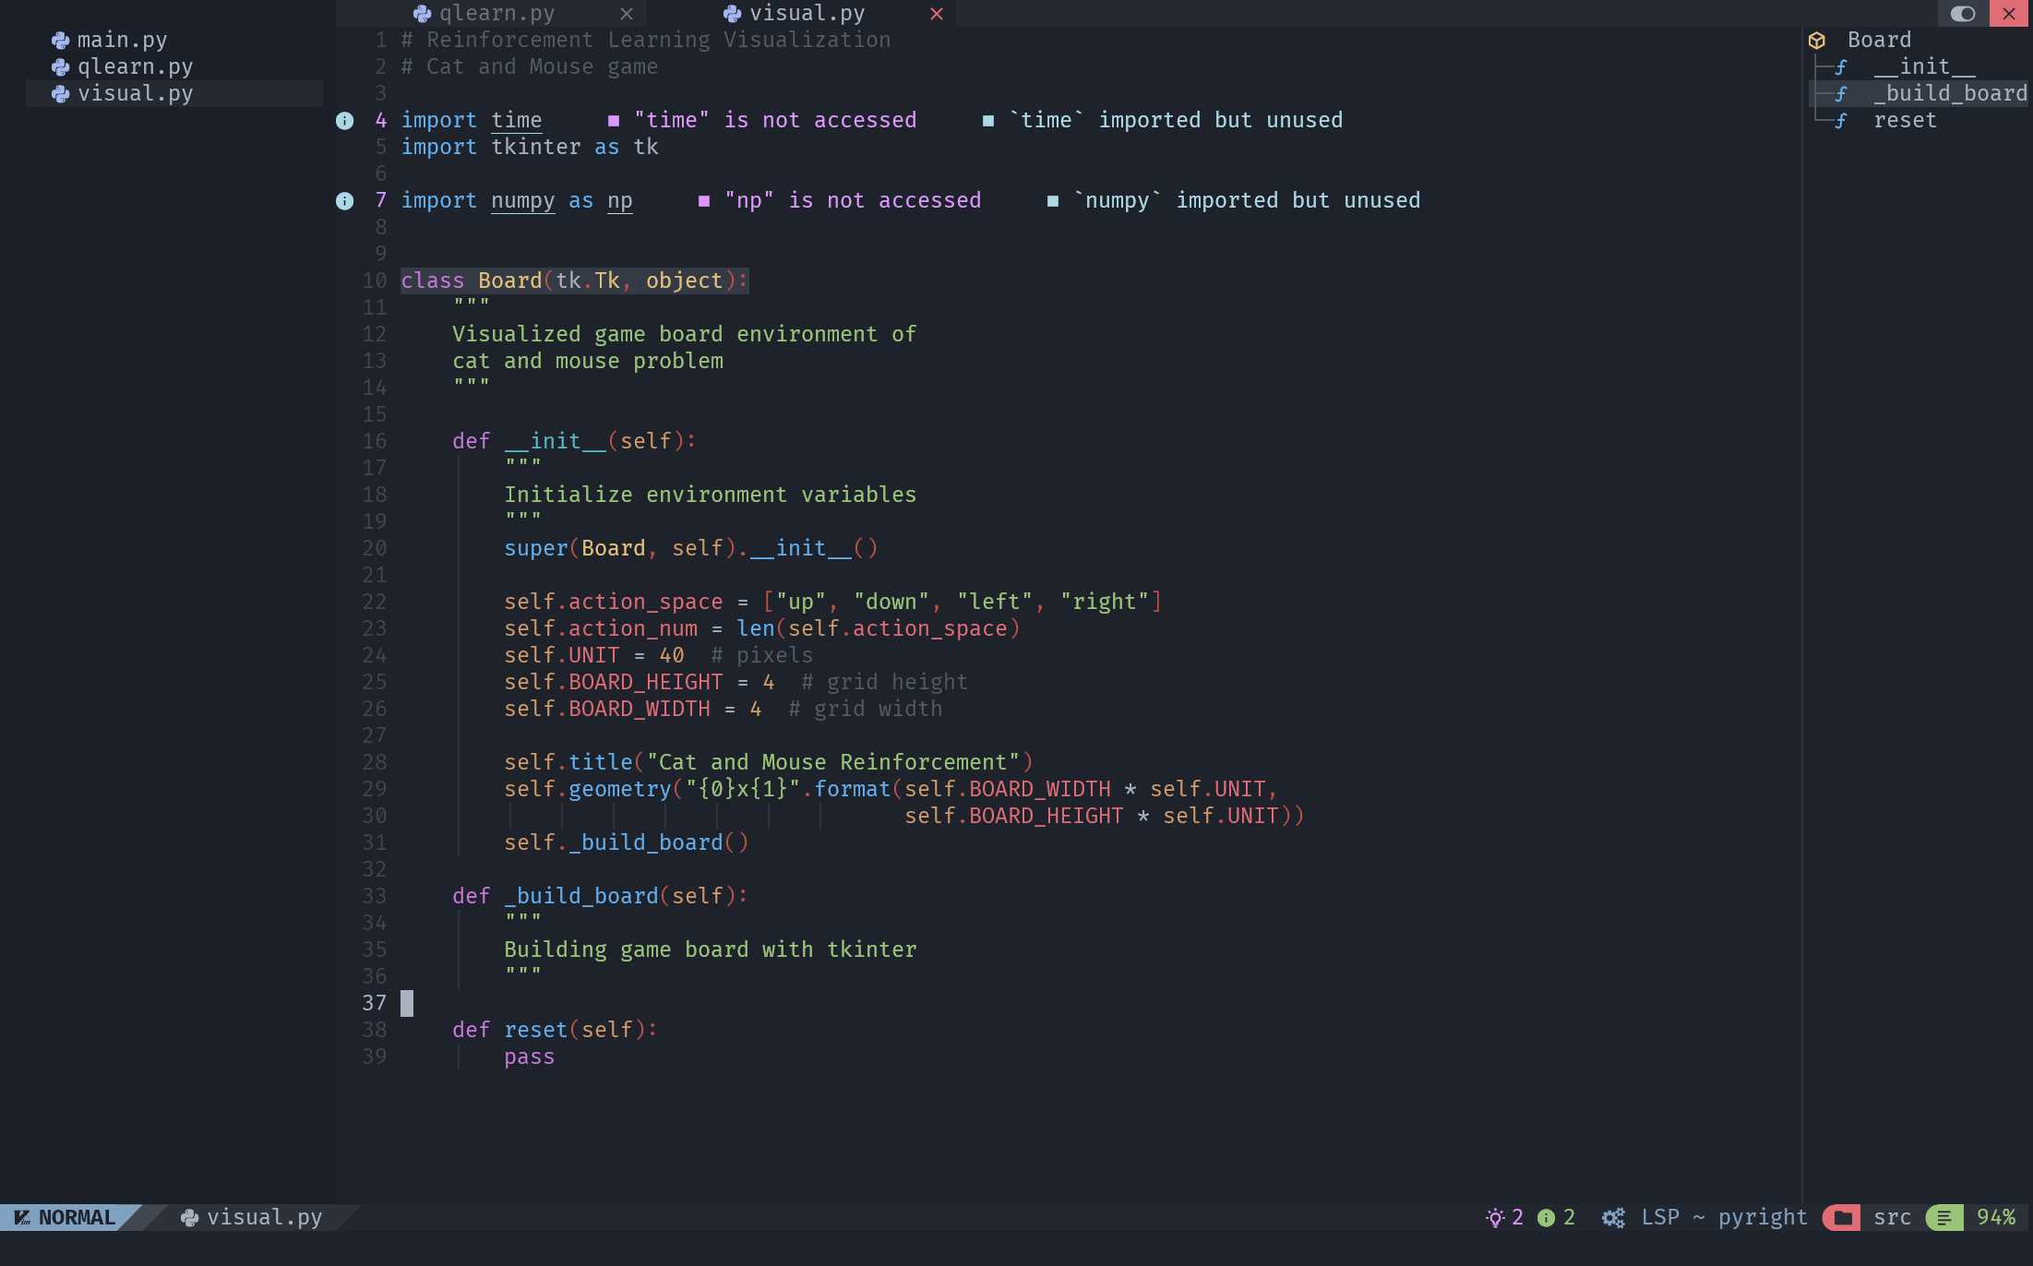
Task: Click the info diagnostic icon on line 7
Action: click(x=344, y=201)
